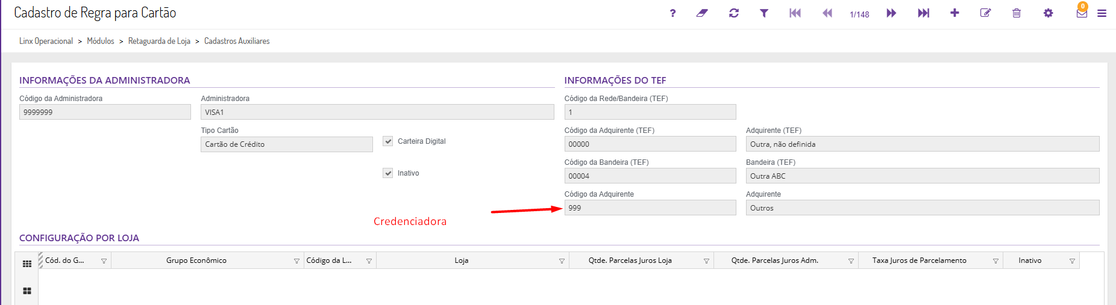Screen dimensions: 1116x305
Task: Click the eraser clear-form icon
Action: point(702,13)
